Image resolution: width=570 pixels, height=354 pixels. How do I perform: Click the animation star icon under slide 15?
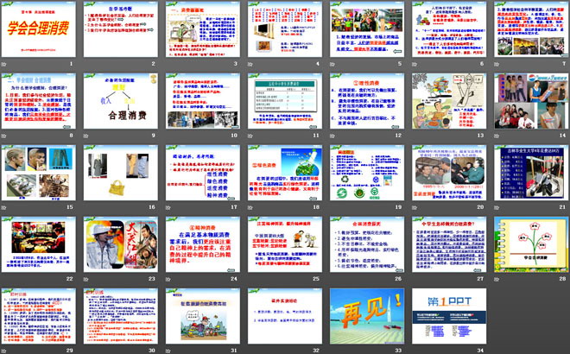[x=3, y=207]
